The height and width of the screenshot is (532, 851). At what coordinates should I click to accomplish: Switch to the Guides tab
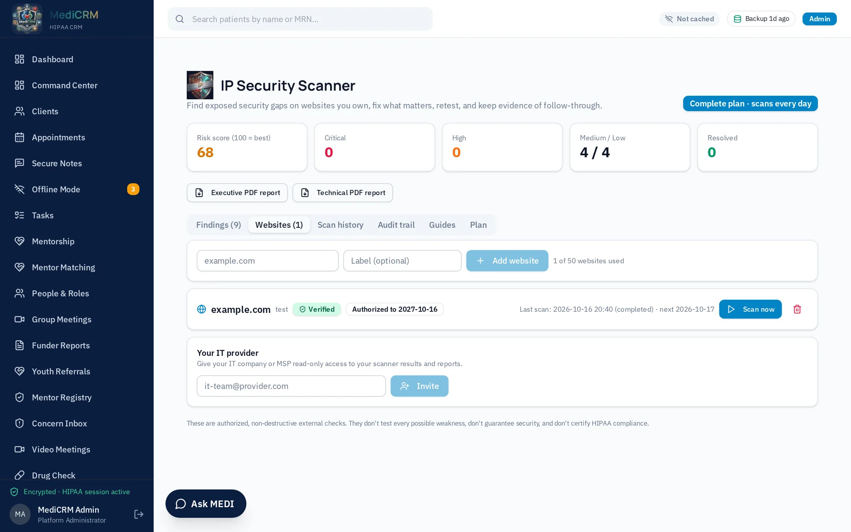click(442, 225)
